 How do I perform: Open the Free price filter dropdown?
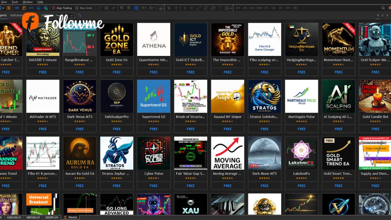(65, 15)
